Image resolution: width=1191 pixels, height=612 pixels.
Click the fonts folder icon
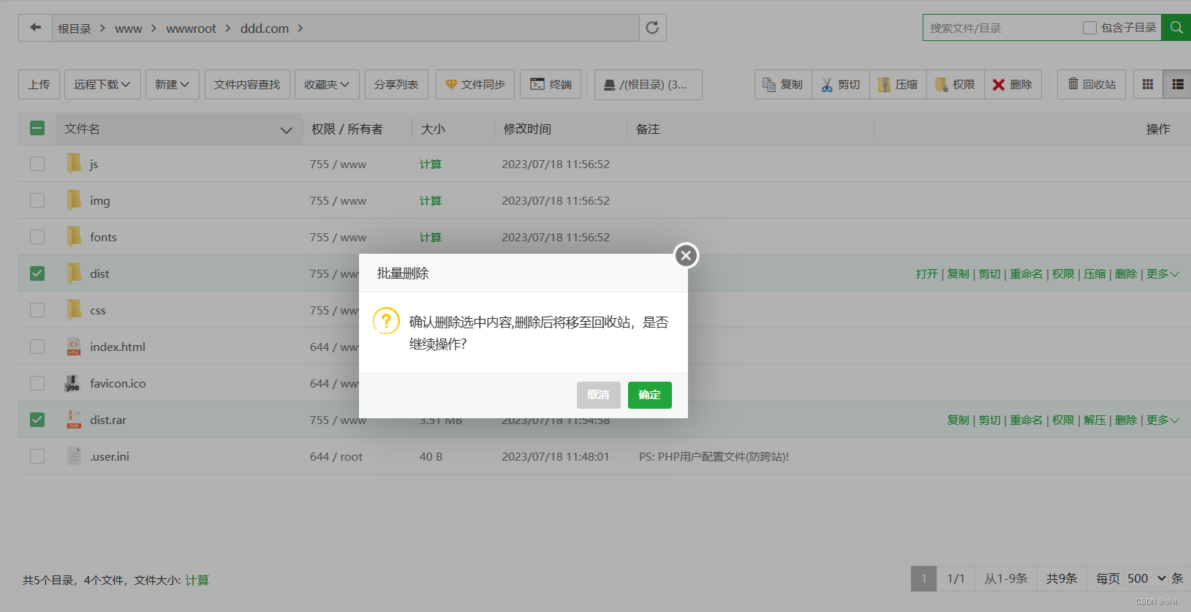(74, 237)
